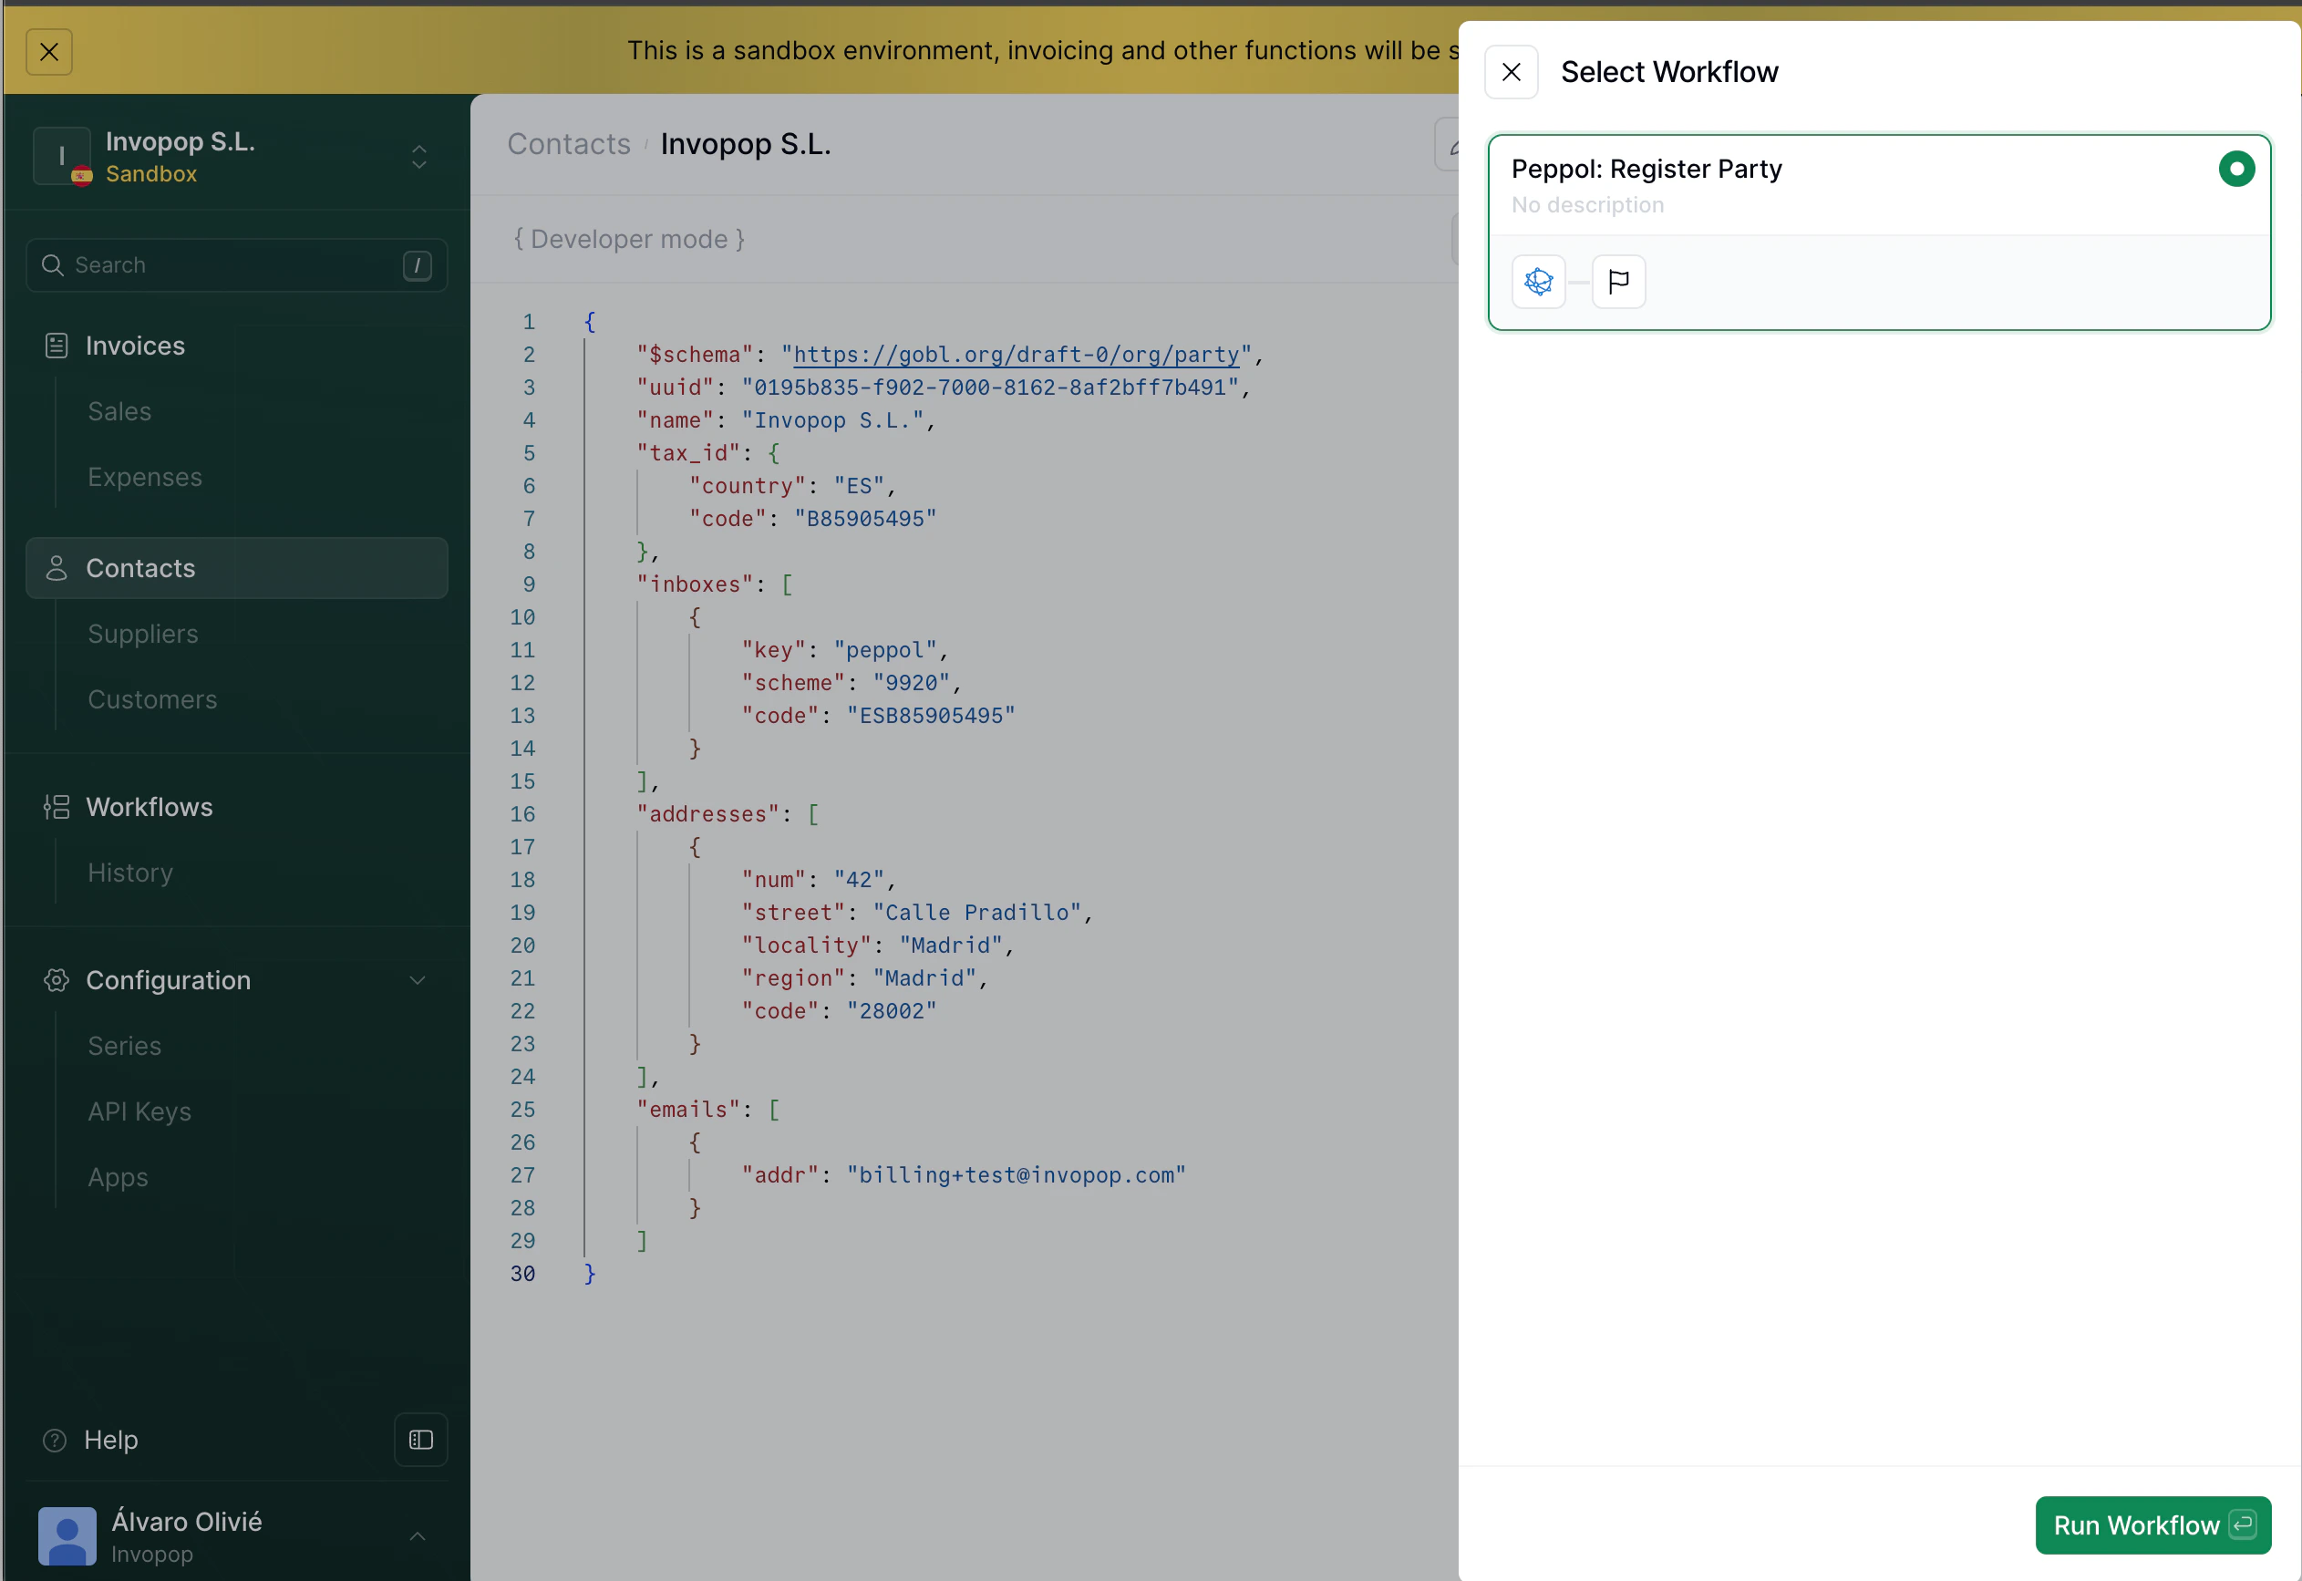Click Álvaro Olivié's avatar icon
2302x1581 pixels.
pos(67,1535)
